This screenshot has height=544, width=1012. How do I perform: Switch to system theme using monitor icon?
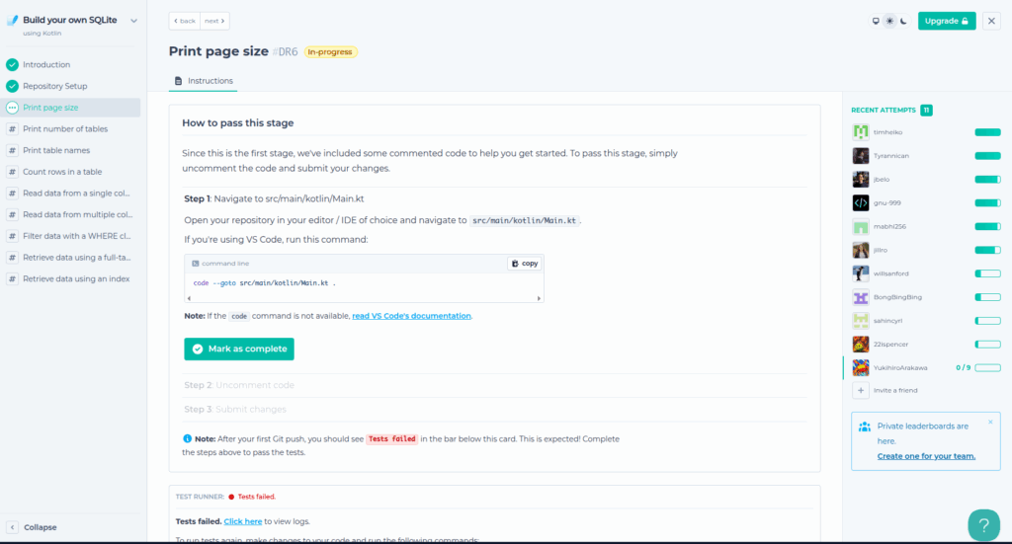pos(876,21)
